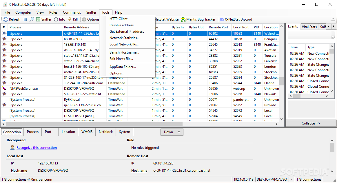Open the View menu
This screenshot has height=183, width=337.
click(40, 12)
